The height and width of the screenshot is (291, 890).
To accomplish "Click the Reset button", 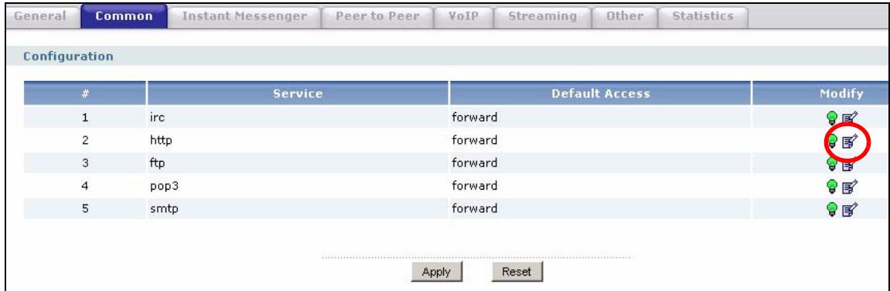I will (517, 272).
